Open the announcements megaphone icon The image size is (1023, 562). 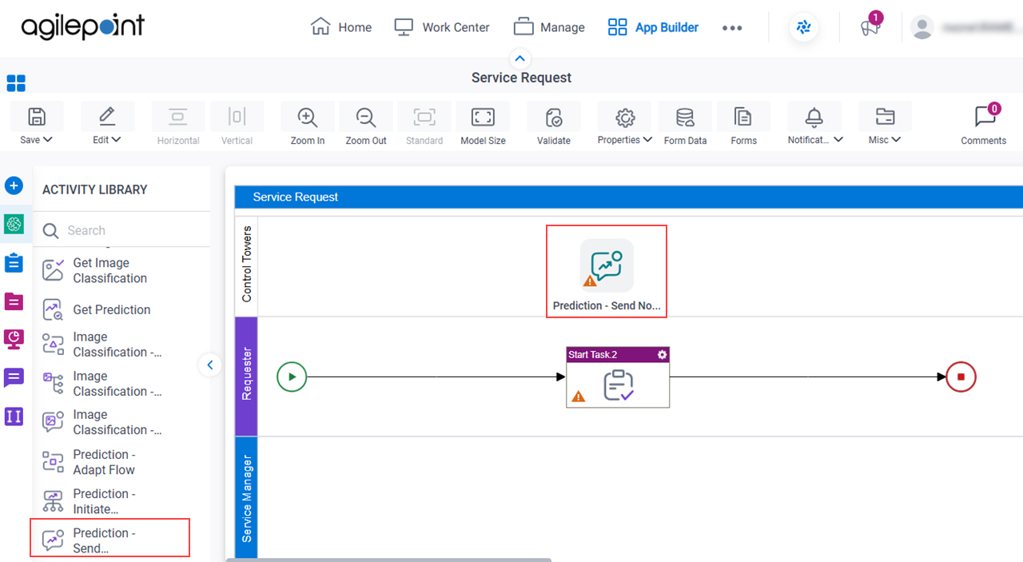click(870, 28)
